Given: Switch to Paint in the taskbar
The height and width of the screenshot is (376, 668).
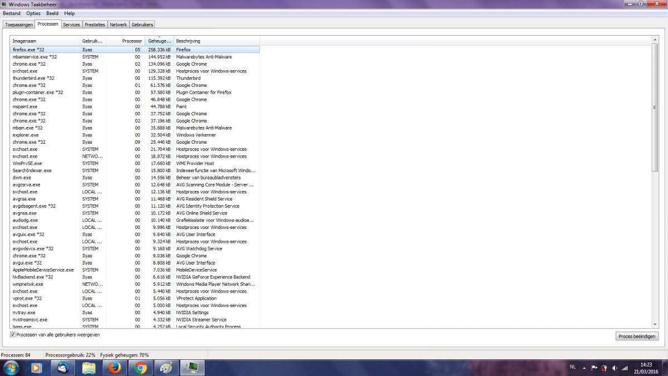Looking at the screenshot, I should pyautogui.click(x=166, y=368).
